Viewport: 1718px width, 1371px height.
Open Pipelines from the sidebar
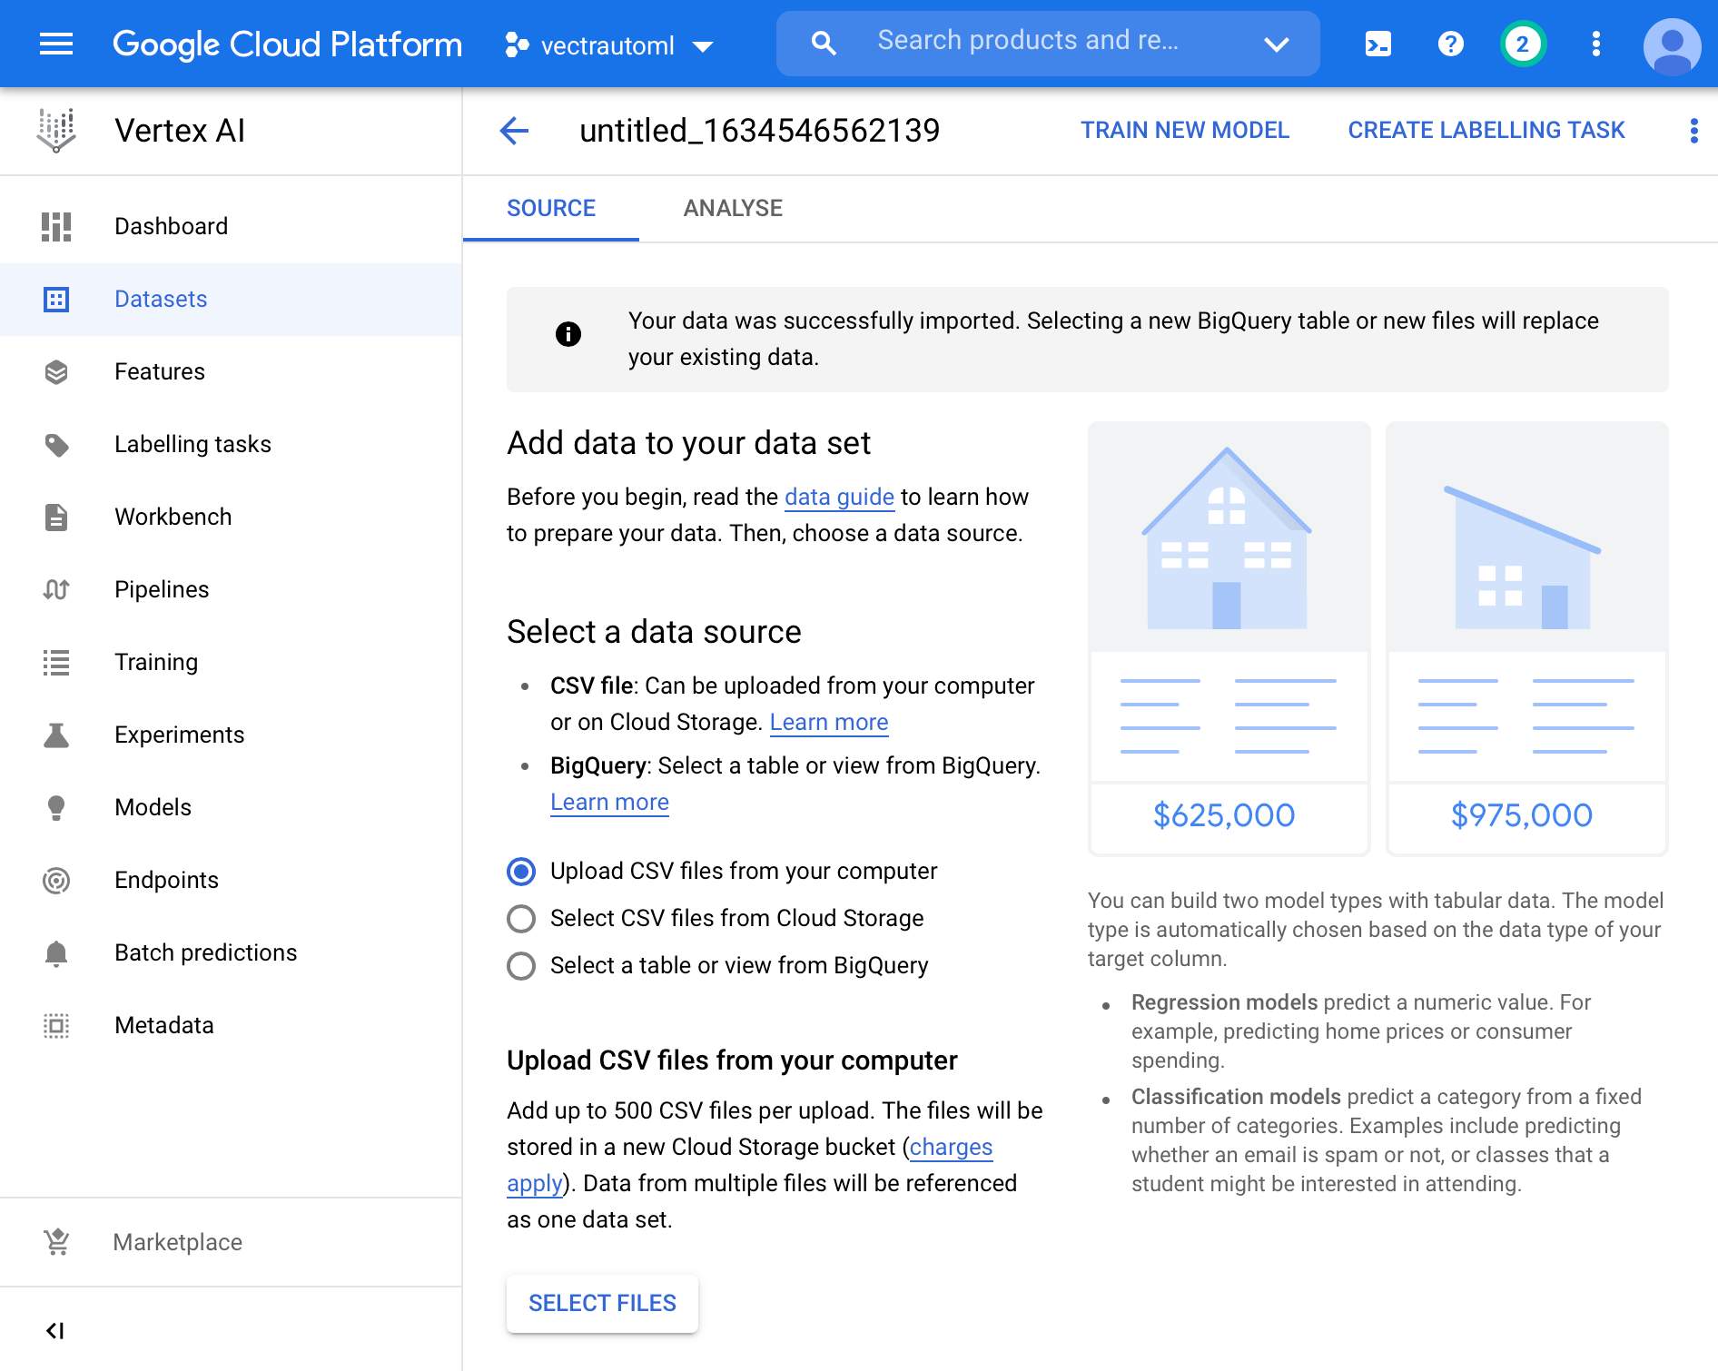click(162, 589)
